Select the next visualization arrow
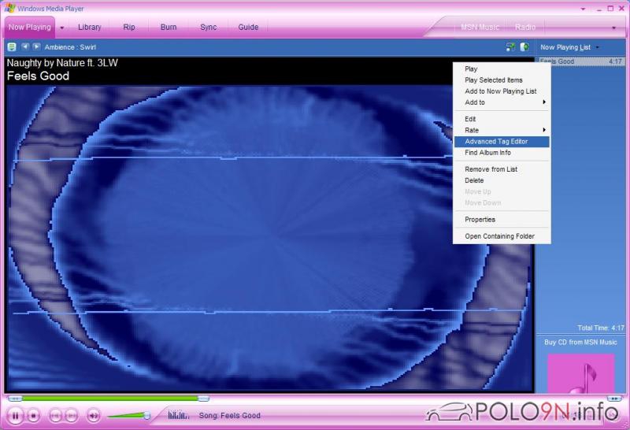Screen dimensions: 630x430 (x=36, y=47)
